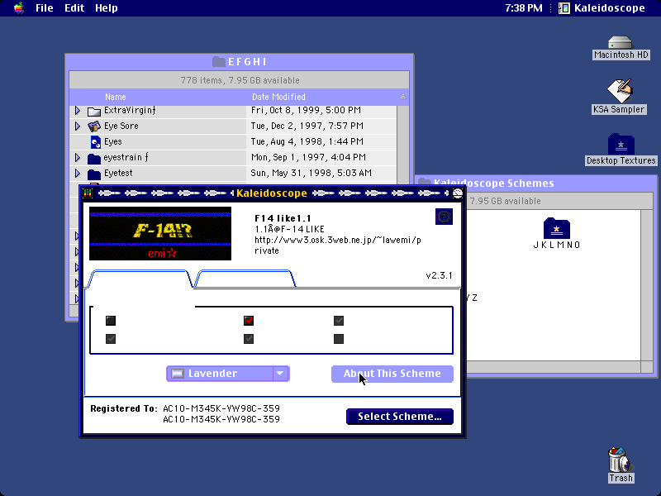This screenshot has width=661, height=496.
Task: Open the Edit menu
Action: (x=74, y=8)
